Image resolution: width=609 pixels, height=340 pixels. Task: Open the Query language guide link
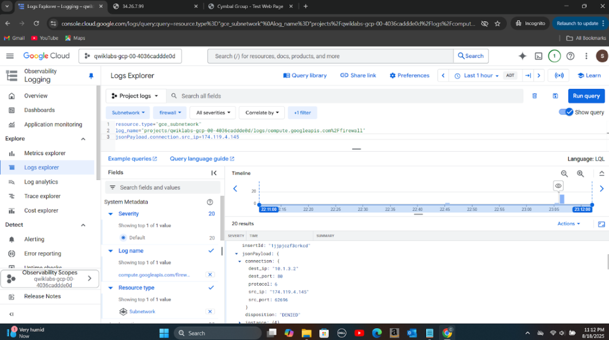[201, 159]
